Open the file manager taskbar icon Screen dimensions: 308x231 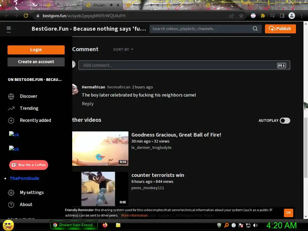[x=118, y=225]
